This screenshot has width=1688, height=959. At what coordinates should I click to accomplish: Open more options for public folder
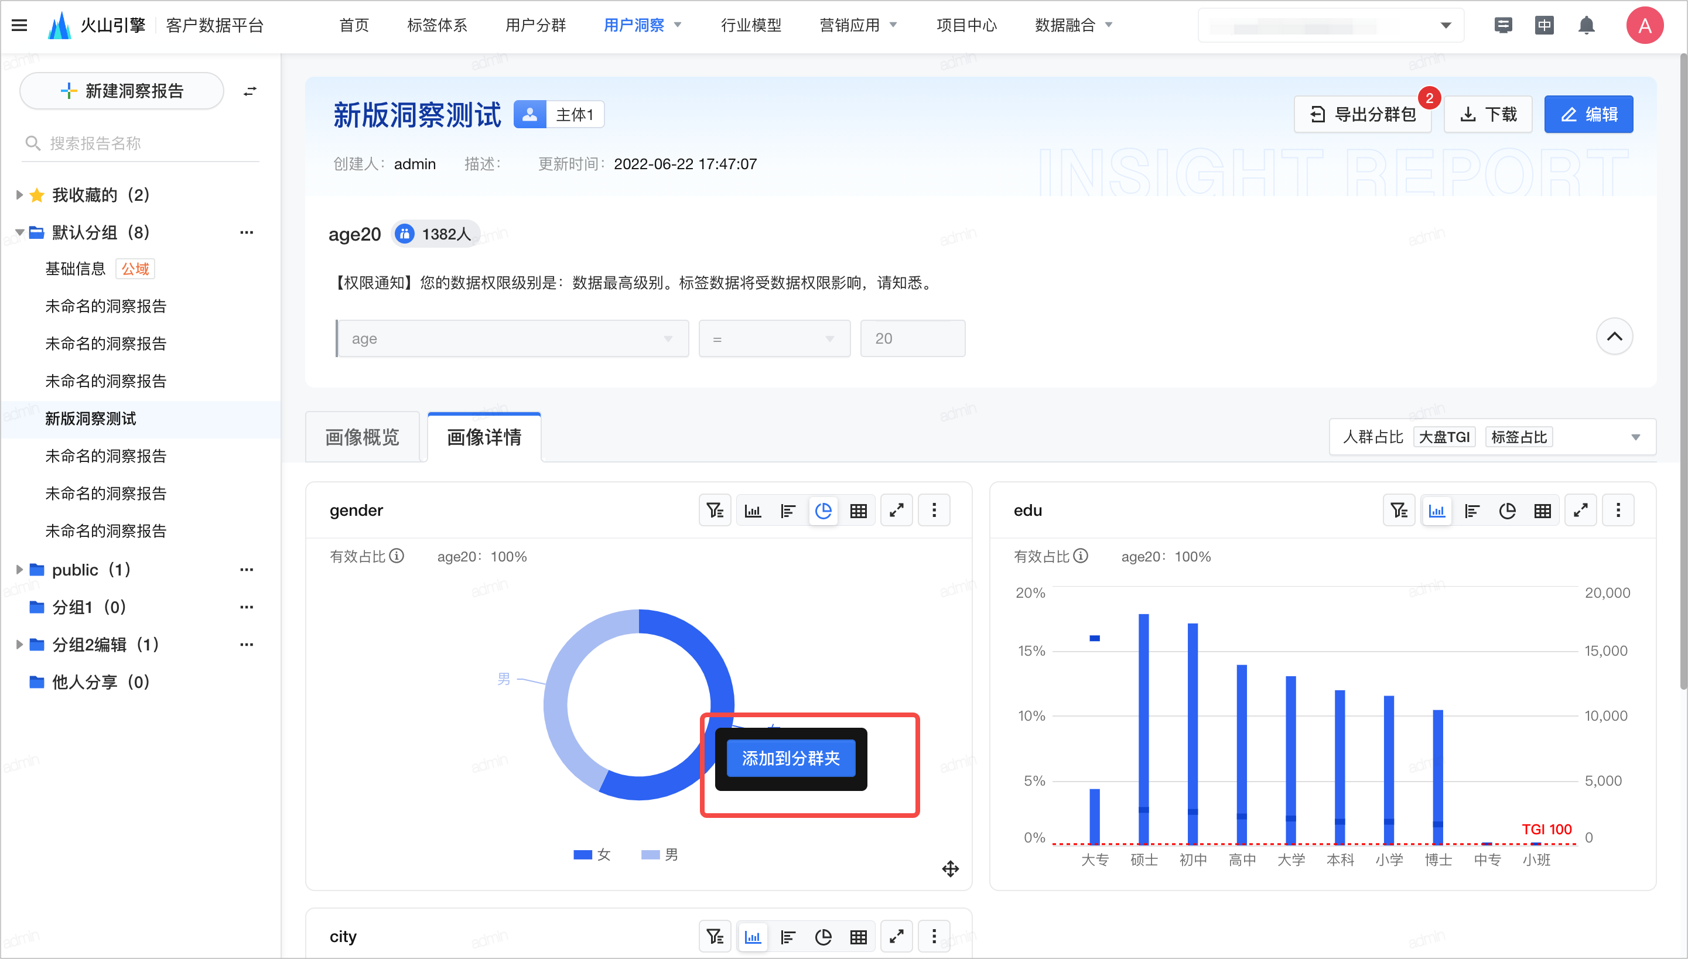247,570
